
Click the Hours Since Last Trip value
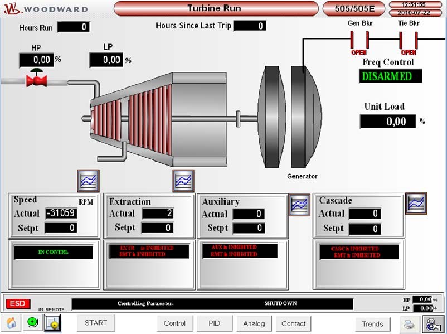coord(250,26)
